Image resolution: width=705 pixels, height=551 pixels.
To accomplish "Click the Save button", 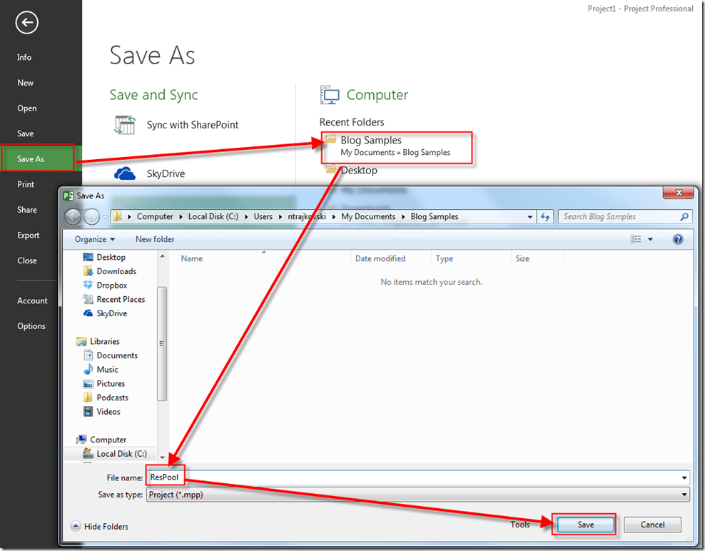I will 585,525.
